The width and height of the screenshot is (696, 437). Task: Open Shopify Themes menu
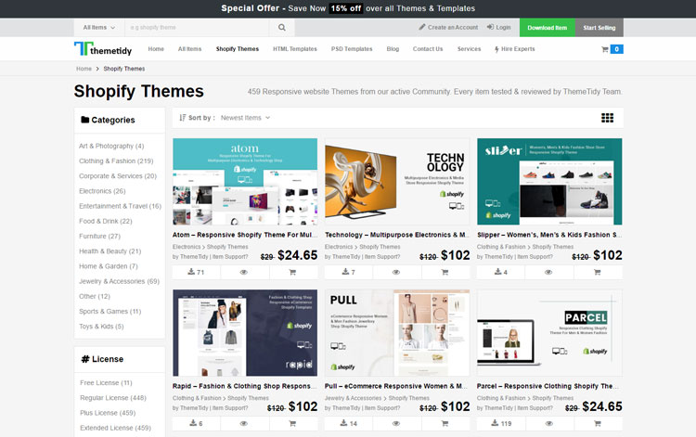[x=237, y=49]
